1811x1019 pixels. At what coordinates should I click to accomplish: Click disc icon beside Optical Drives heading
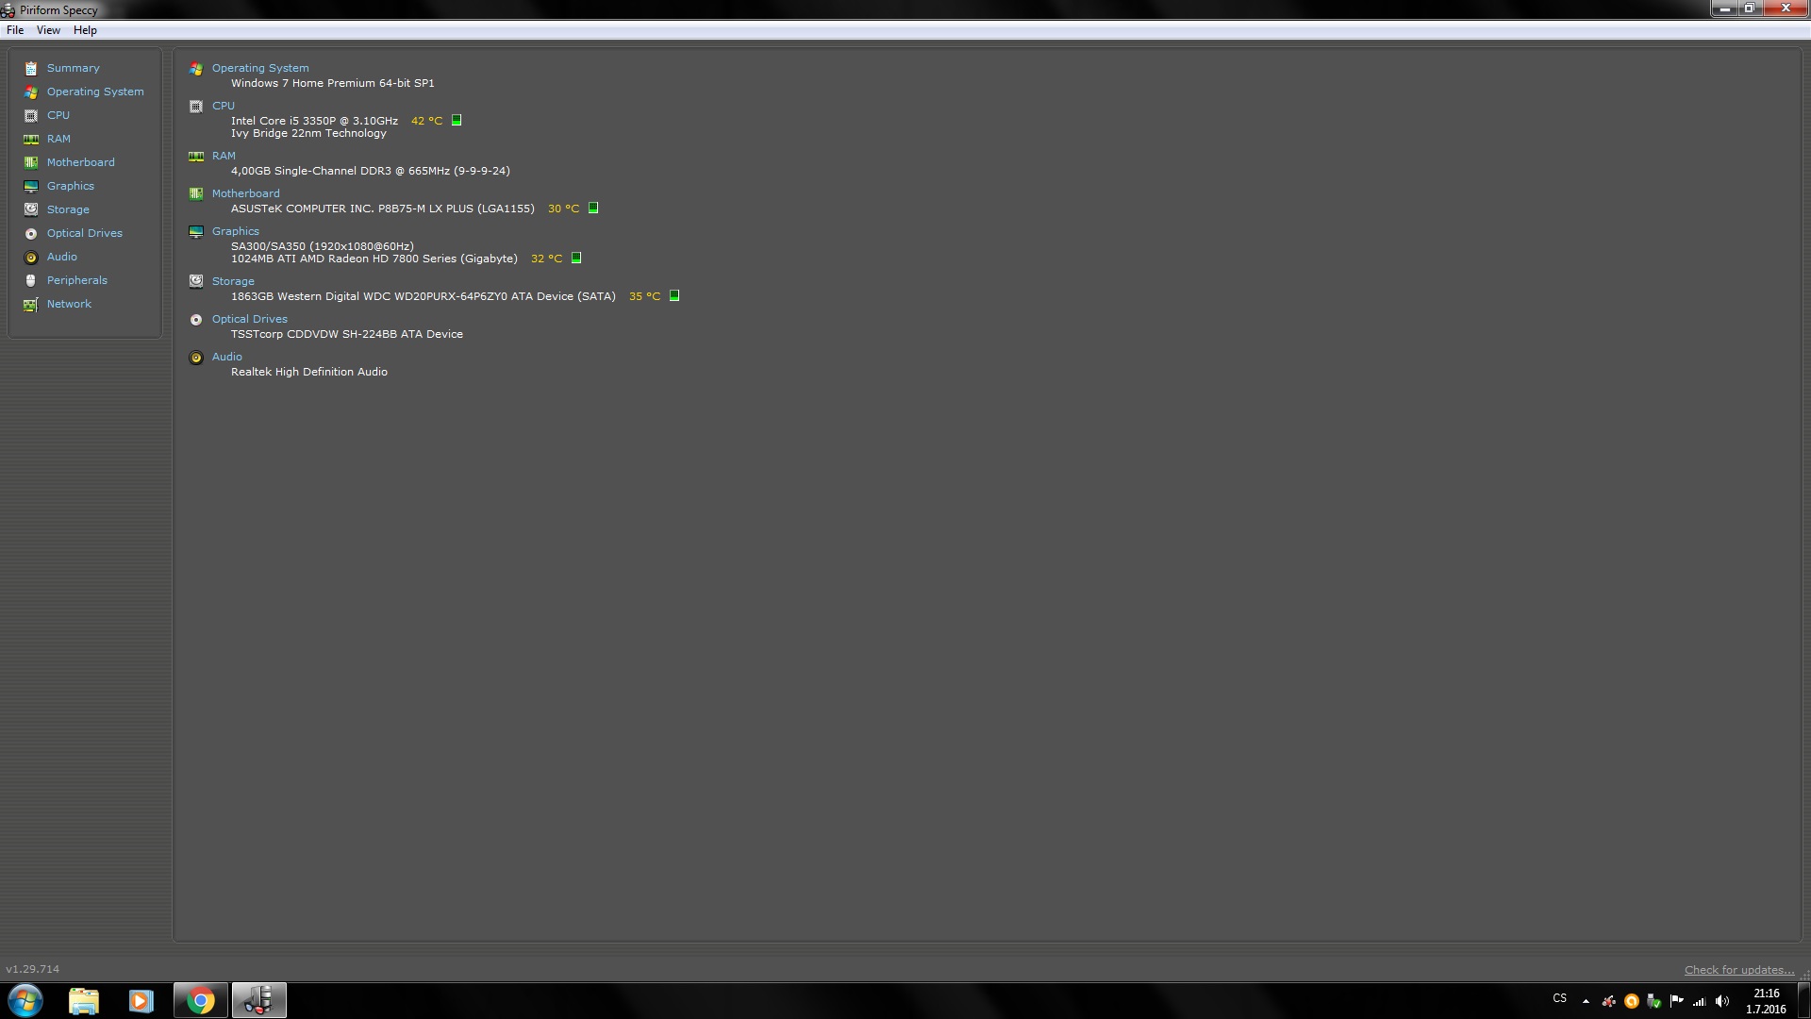[x=196, y=319]
